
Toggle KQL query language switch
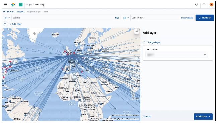pyautogui.click(x=117, y=18)
